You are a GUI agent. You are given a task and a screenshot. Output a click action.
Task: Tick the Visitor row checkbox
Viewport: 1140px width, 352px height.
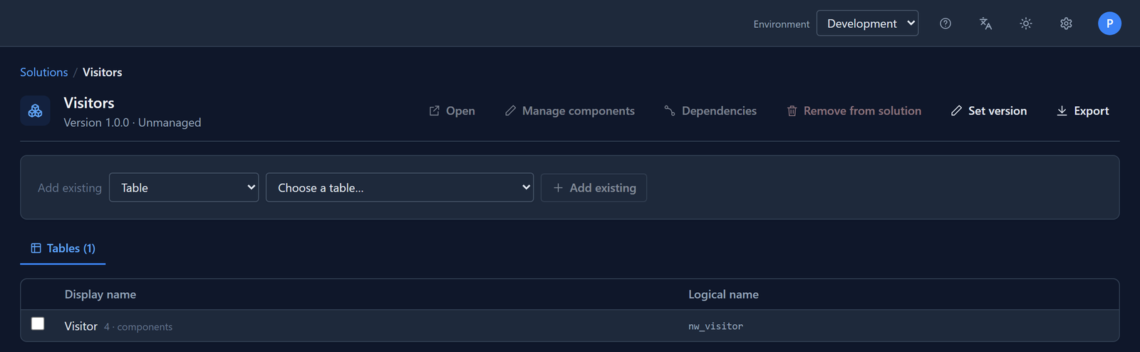[38, 323]
